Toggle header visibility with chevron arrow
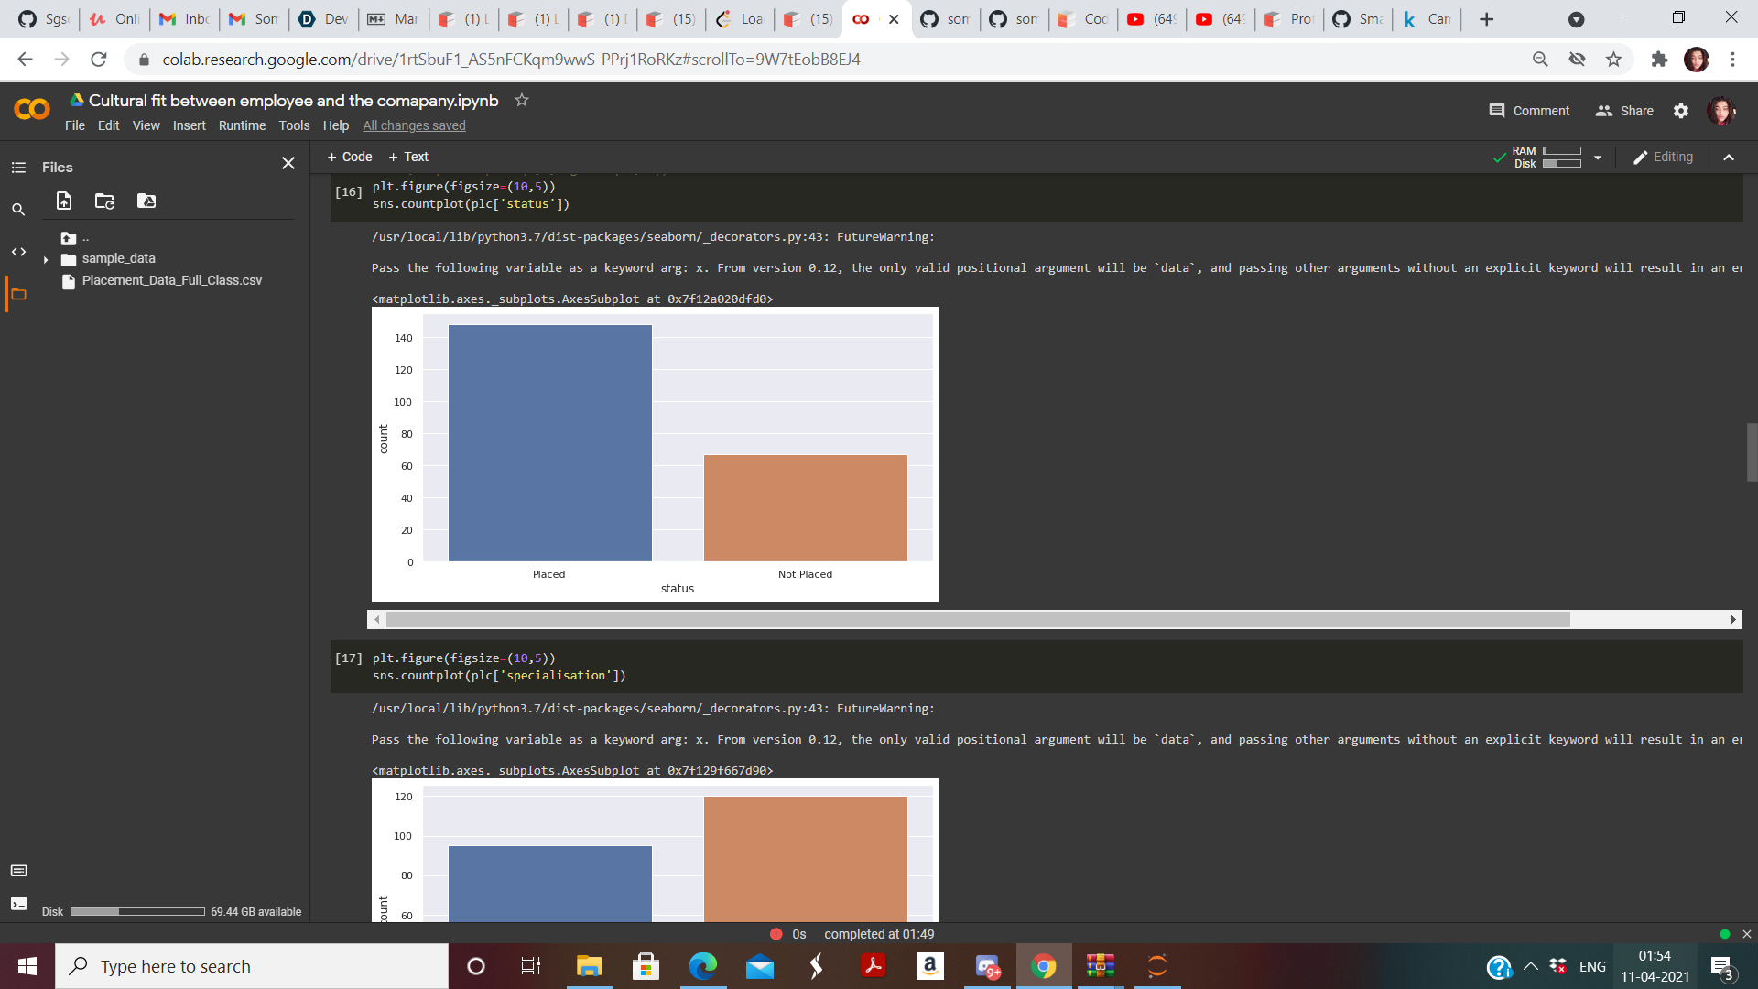This screenshot has height=989, width=1758. tap(1729, 158)
